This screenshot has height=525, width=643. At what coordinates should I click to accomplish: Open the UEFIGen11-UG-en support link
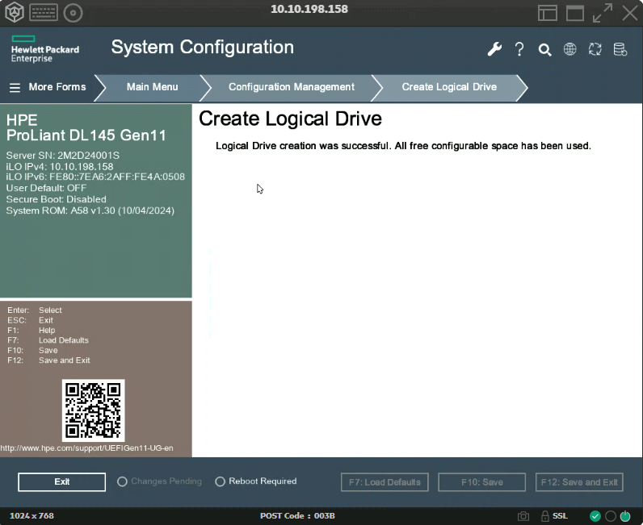86,448
